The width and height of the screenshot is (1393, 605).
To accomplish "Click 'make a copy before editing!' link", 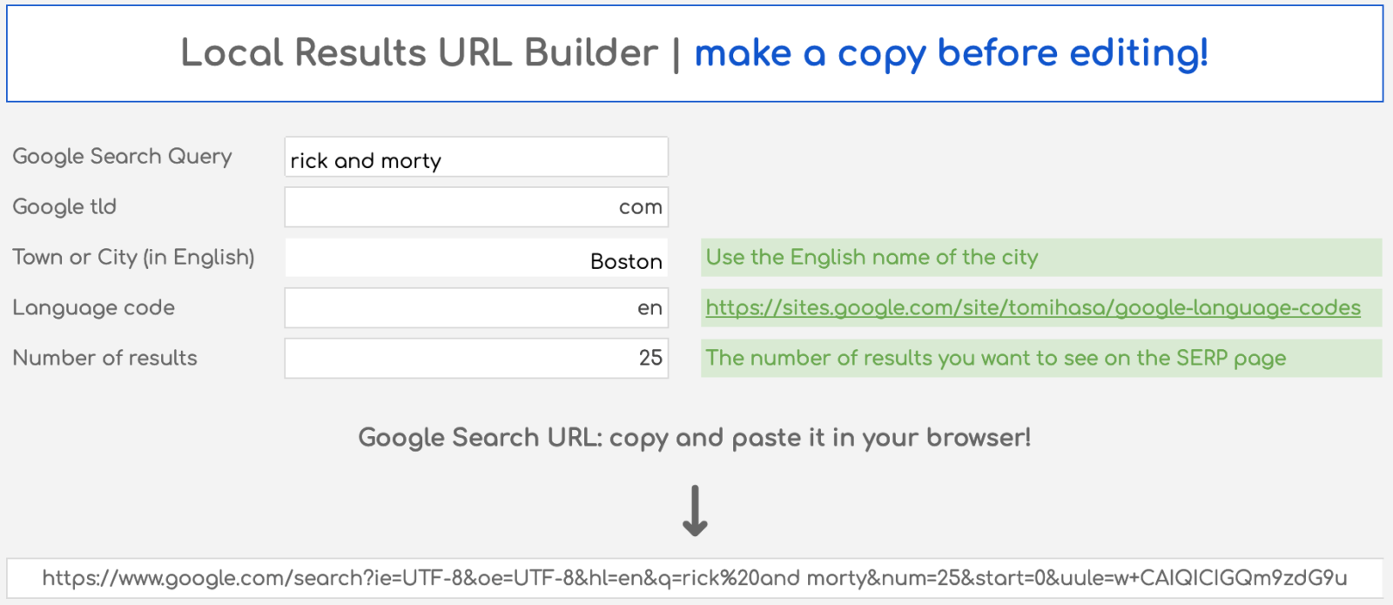I will (951, 54).
